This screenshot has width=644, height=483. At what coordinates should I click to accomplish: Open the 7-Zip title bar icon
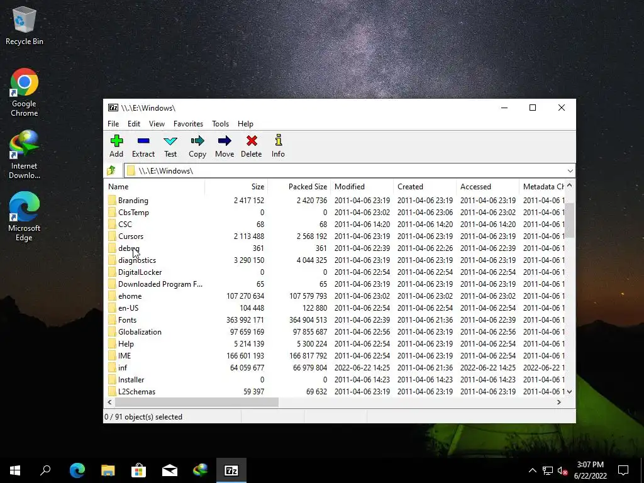pos(113,108)
